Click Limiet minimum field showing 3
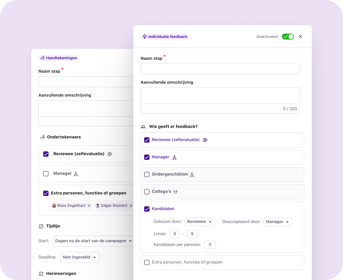Viewport: 343px width, 280px height. [175, 234]
